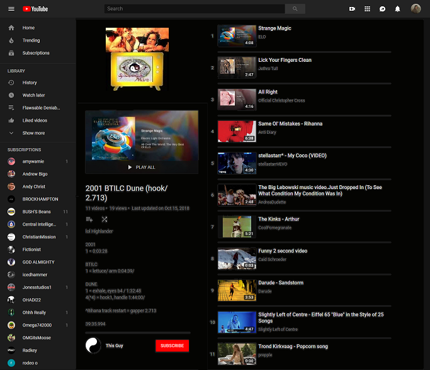Click The Kinks - Arthur title

(x=279, y=219)
